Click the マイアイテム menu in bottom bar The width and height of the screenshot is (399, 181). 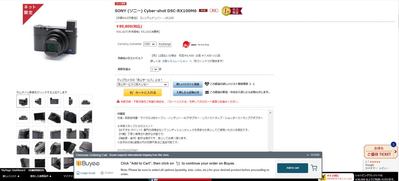point(68,176)
